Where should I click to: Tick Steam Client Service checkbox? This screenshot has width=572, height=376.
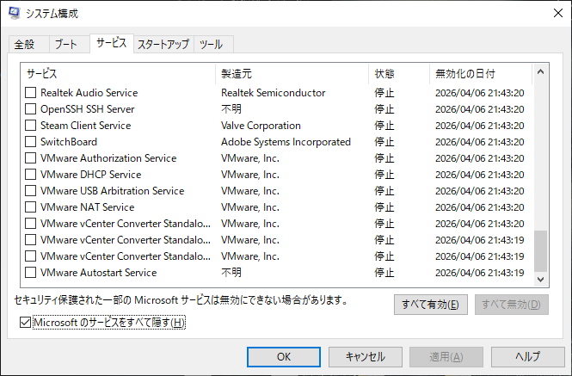[x=31, y=126]
